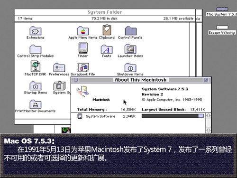The image size is (237, 178).
Task: Click the '17 items' count text
Action: 25,19
